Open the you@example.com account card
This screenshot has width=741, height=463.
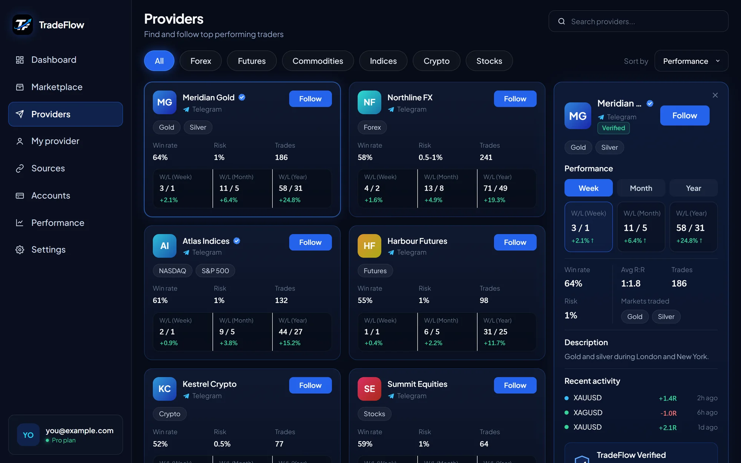[65, 435]
